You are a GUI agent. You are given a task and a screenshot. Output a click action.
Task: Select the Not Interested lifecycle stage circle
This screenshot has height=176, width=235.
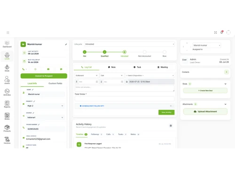pyautogui.click(x=144, y=52)
